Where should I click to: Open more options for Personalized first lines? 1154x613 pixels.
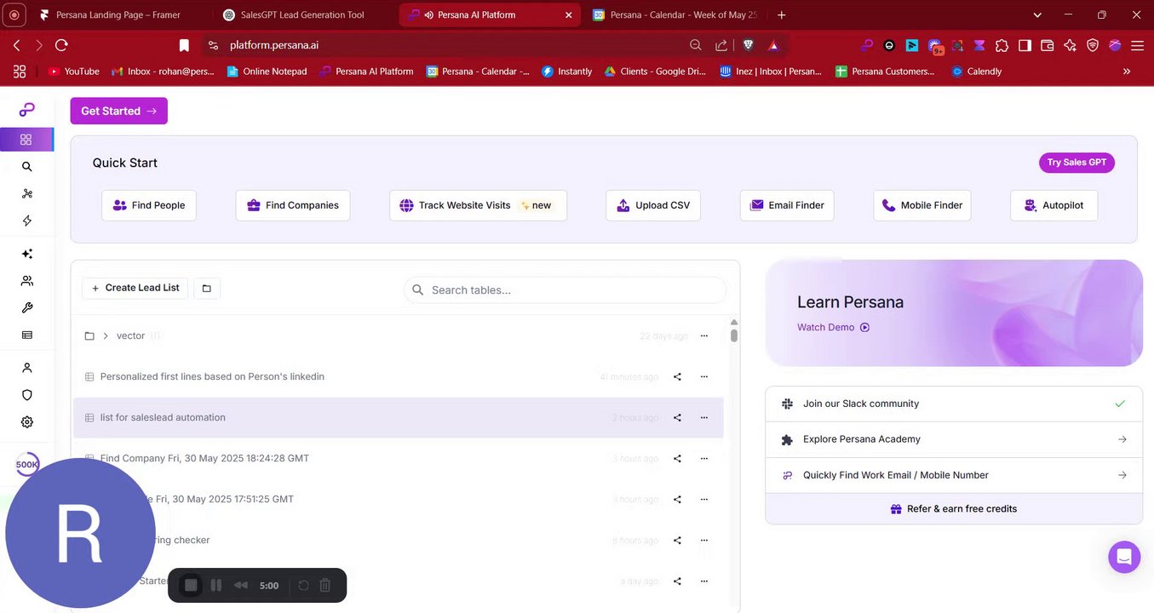703,376
